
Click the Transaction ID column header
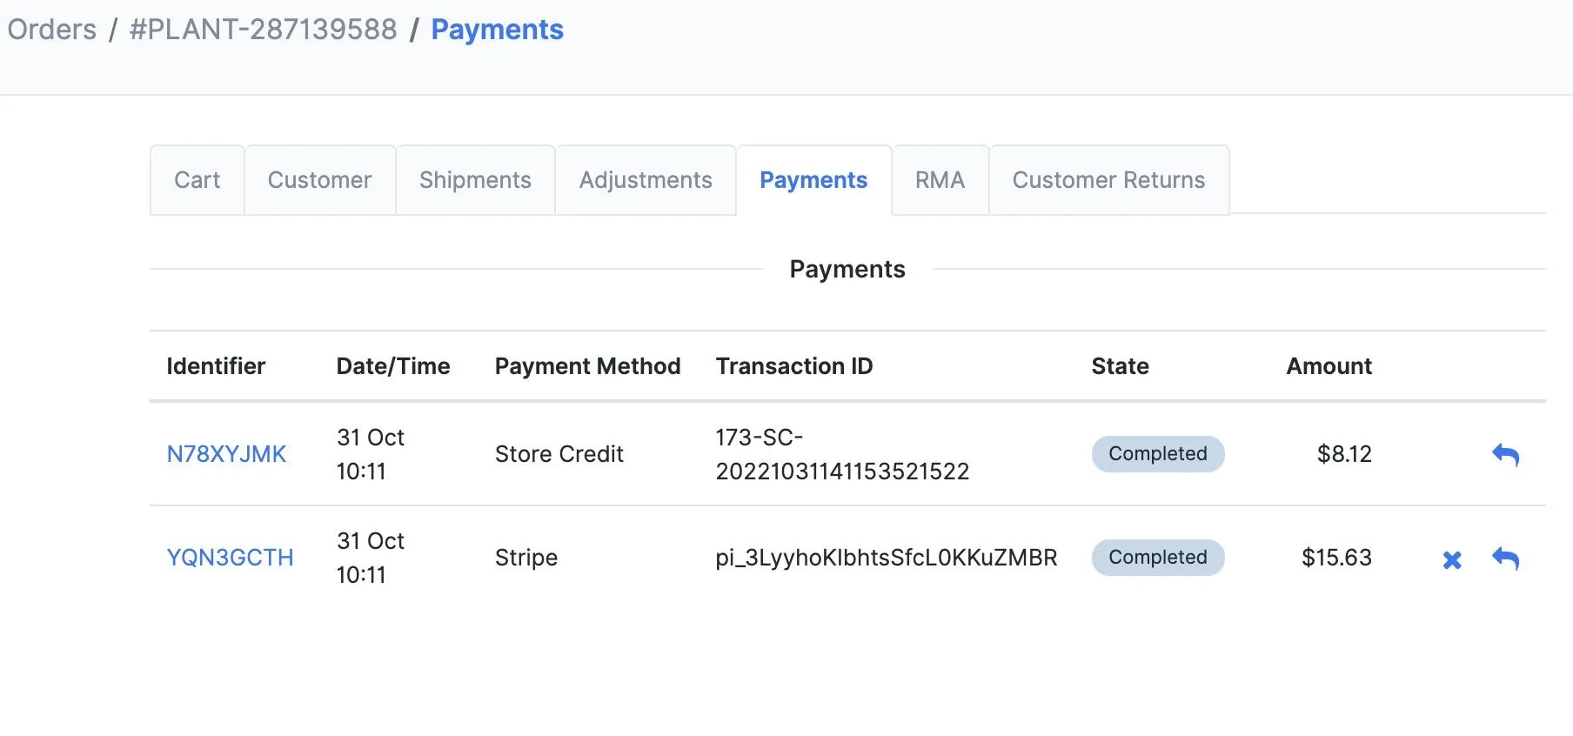(x=794, y=366)
